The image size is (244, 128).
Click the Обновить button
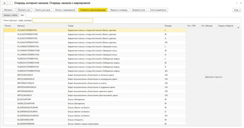pos(8,10)
